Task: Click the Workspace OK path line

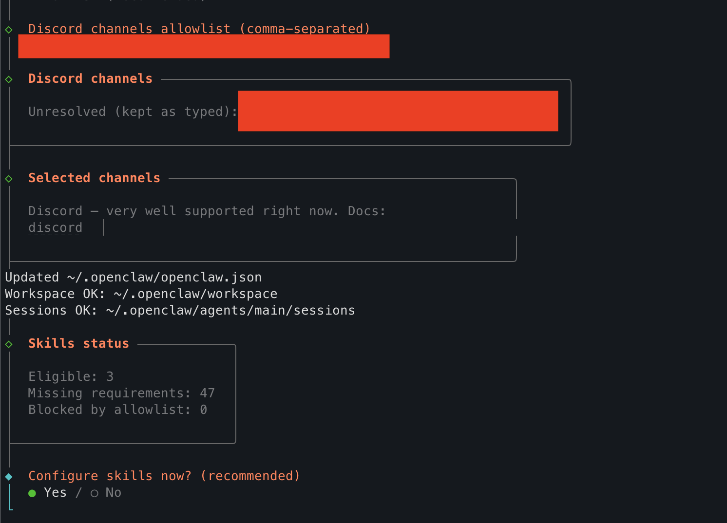Action: coord(141,294)
